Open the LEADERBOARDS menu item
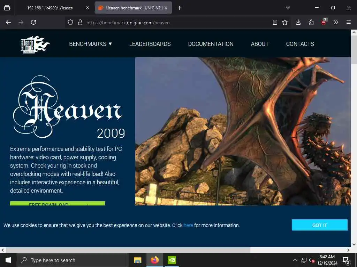 click(x=150, y=44)
